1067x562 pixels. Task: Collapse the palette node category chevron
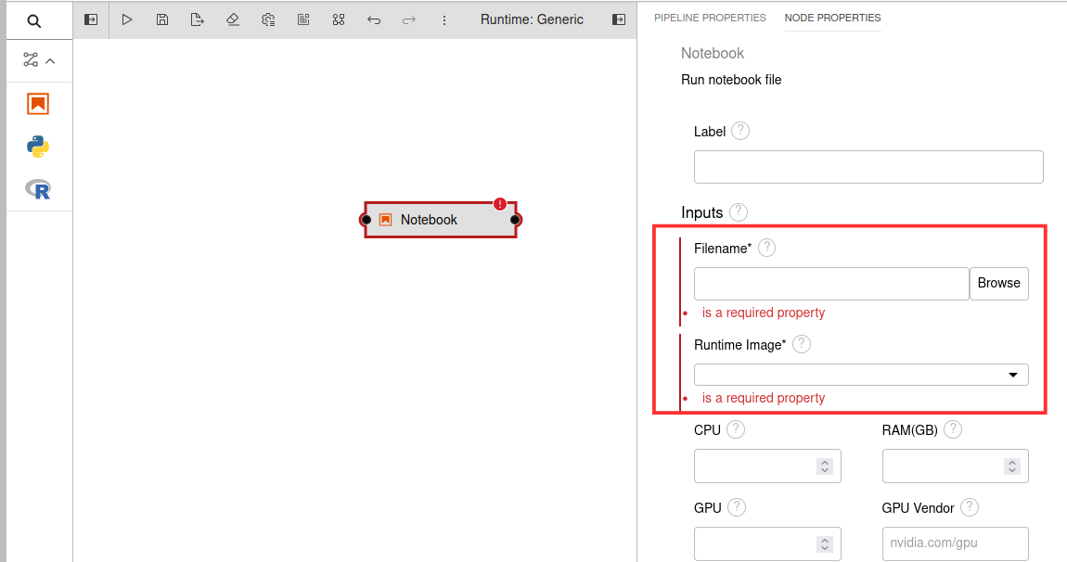point(50,61)
